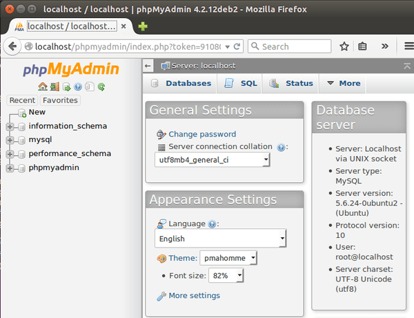This screenshot has height=318, width=414.
Task: Click the Theme palette icon
Action: pos(161,259)
